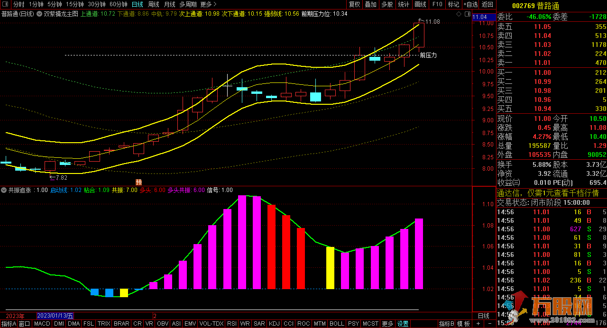Click the 2023/01/13/五 date marker
The width and height of the screenshot is (607, 328).
coord(55,316)
